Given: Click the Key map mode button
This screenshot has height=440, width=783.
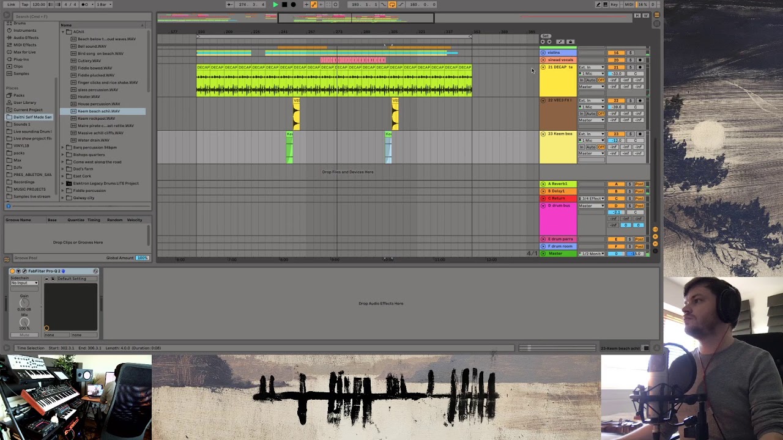Looking at the screenshot, I should click(614, 4).
